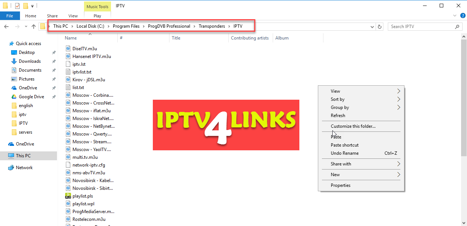Open the Group by submenu
Screen dimensions: 467x226
click(x=361, y=107)
